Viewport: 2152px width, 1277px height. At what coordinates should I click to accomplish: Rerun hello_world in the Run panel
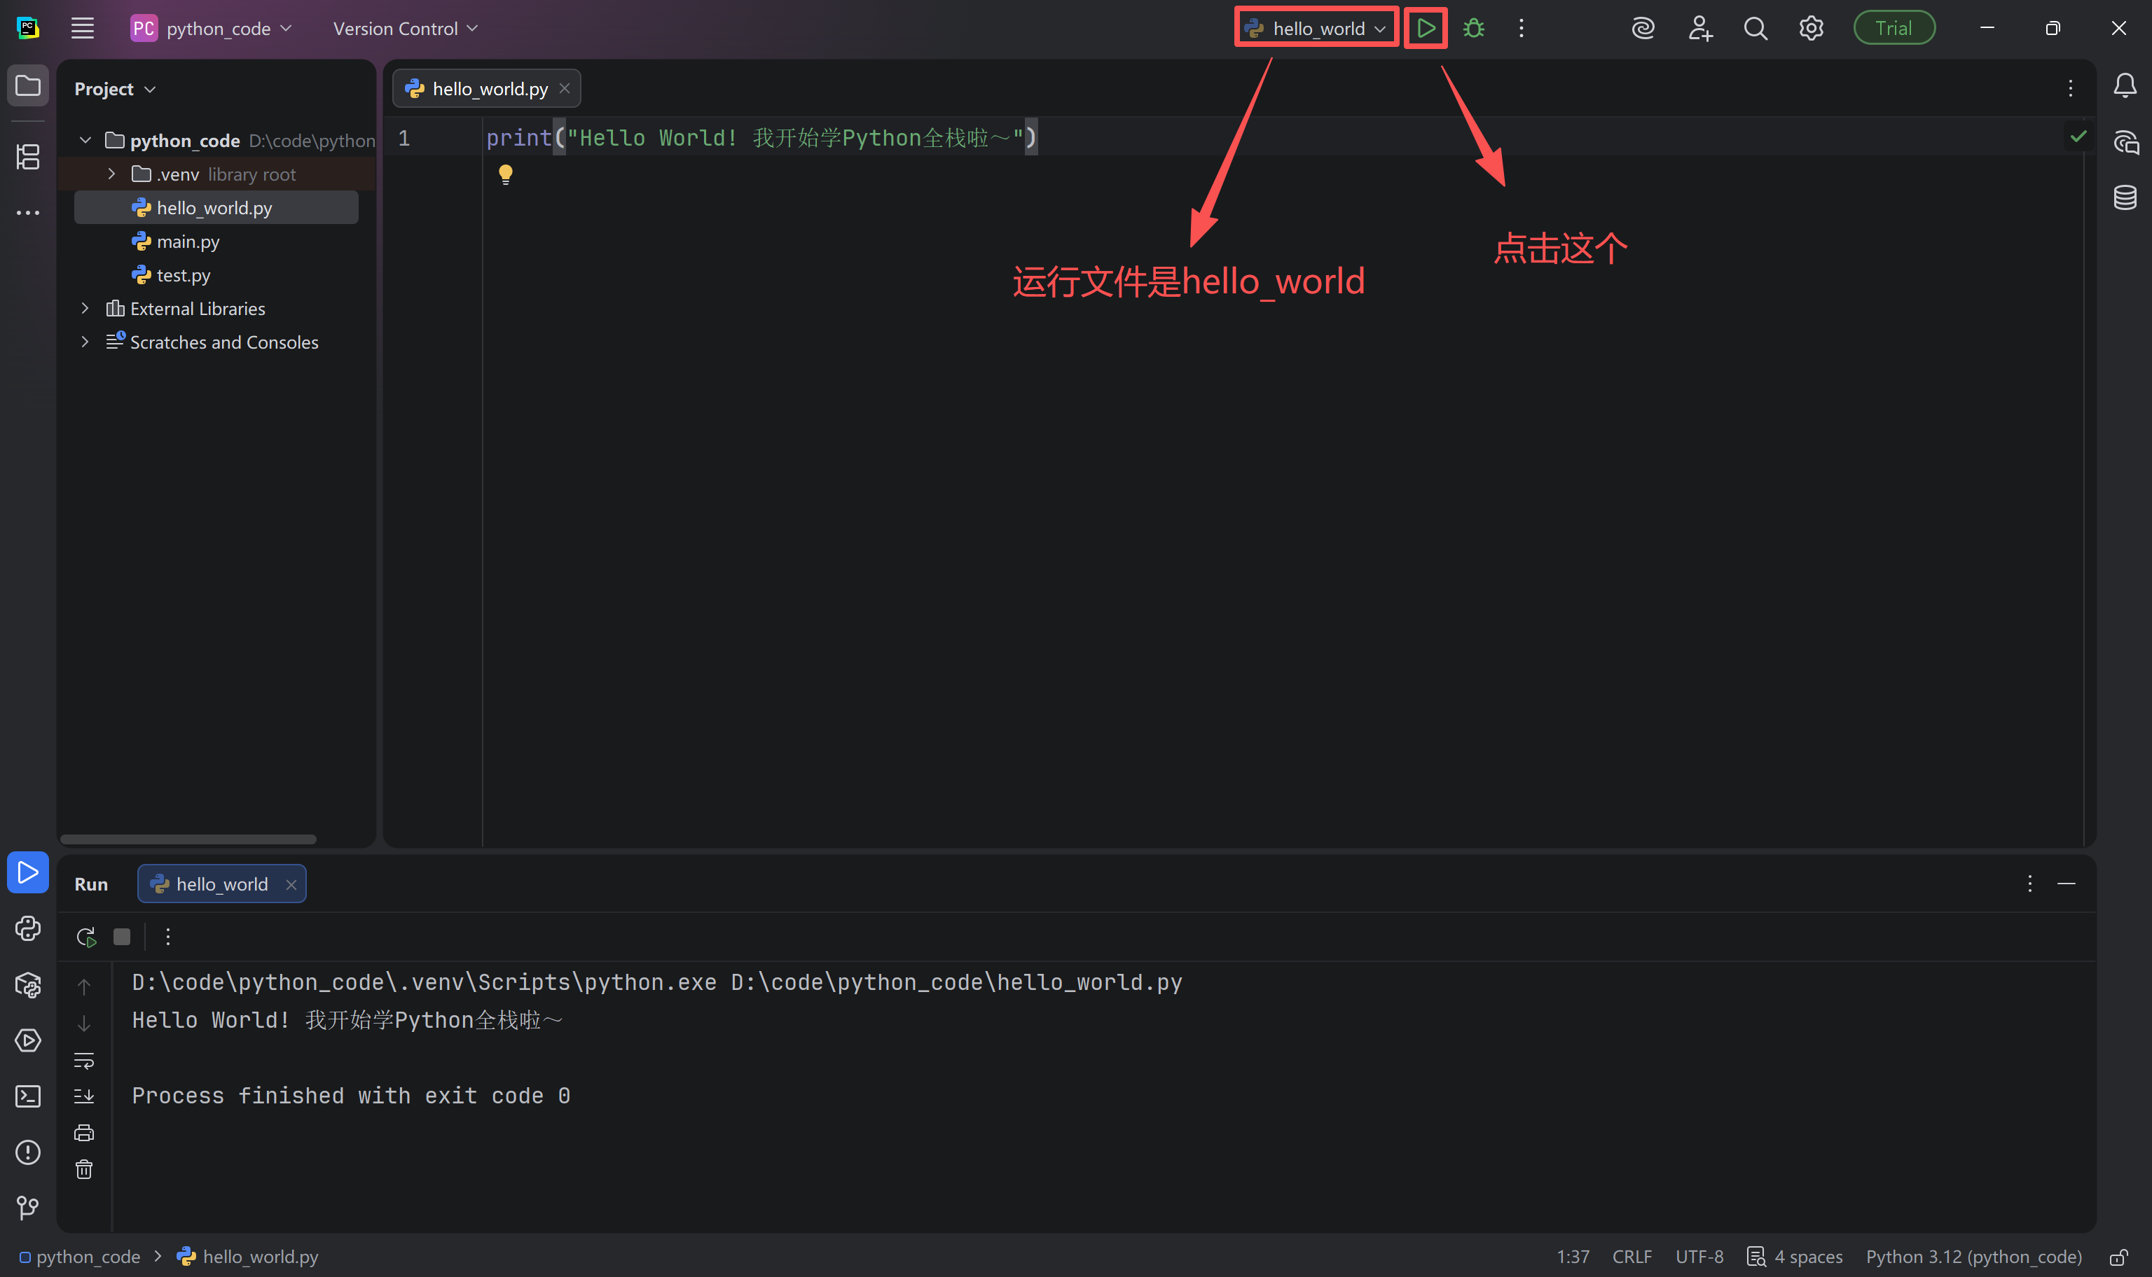click(85, 937)
